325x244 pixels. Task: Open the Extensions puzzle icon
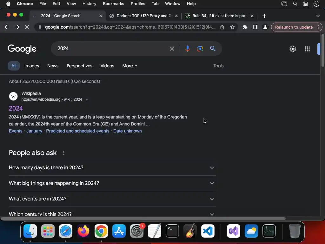coord(245,27)
